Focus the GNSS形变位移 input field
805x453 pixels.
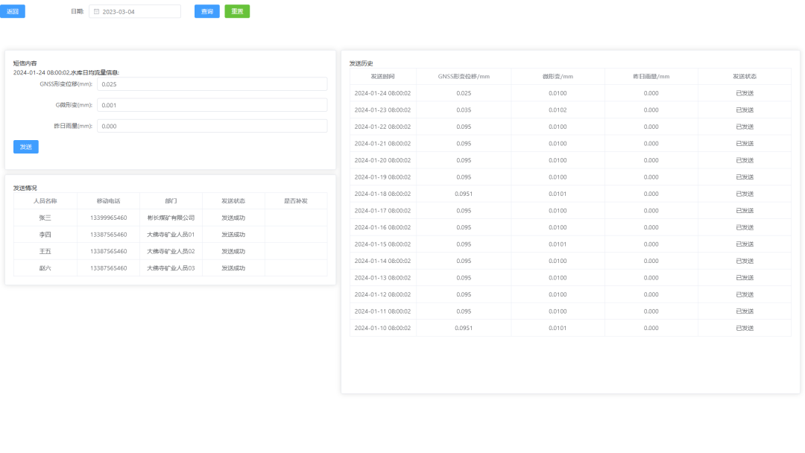[212, 84]
